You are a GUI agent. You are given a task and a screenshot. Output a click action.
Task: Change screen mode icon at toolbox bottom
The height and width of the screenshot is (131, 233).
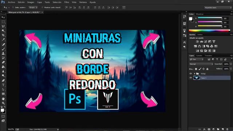pyautogui.click(x=3, y=121)
